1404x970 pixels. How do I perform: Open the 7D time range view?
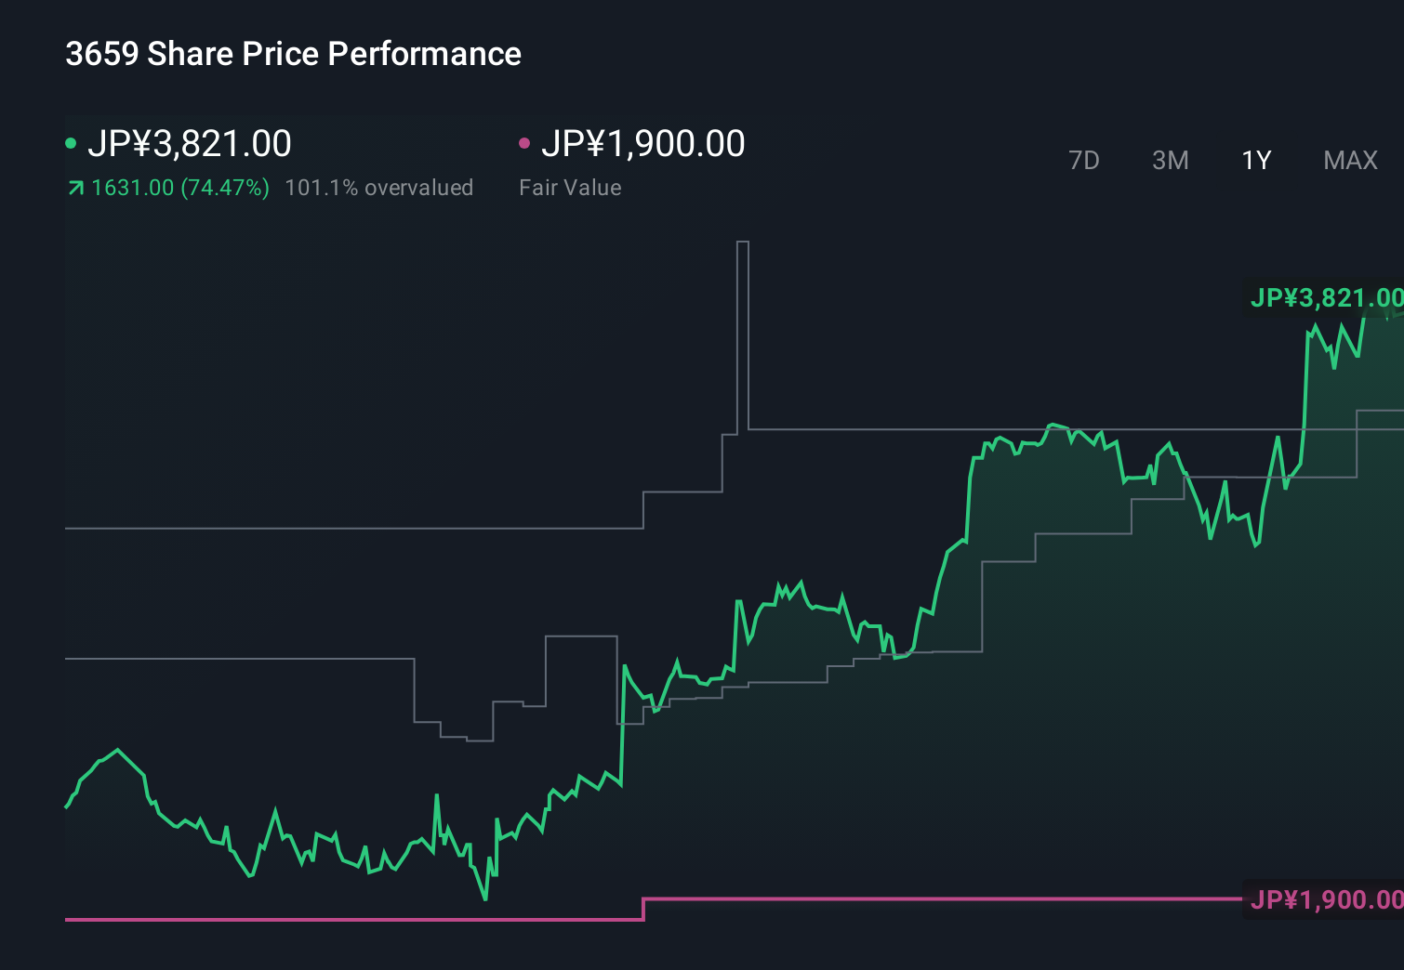1084,160
